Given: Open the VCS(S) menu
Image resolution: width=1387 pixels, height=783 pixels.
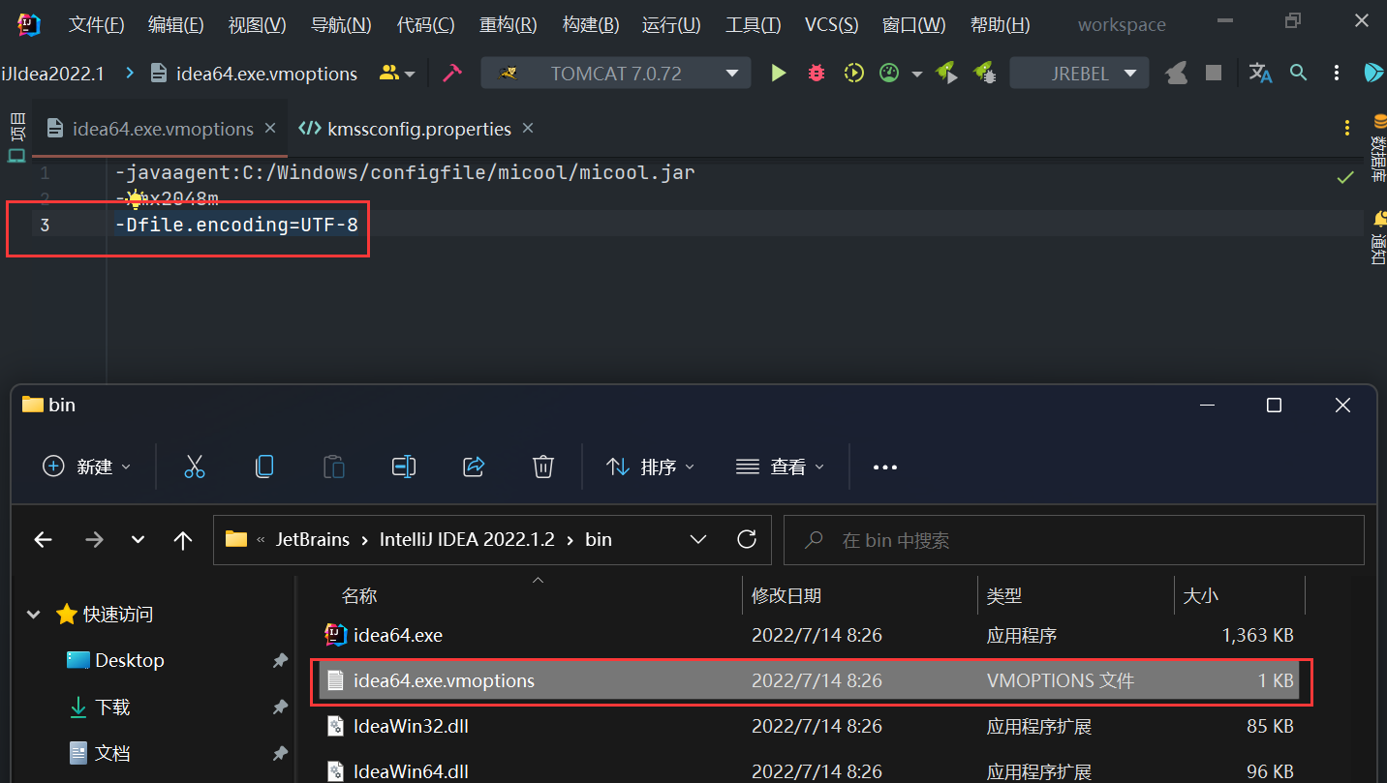Looking at the screenshot, I should point(832,25).
